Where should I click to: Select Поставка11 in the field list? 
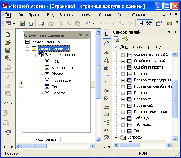click(x=144, y=99)
